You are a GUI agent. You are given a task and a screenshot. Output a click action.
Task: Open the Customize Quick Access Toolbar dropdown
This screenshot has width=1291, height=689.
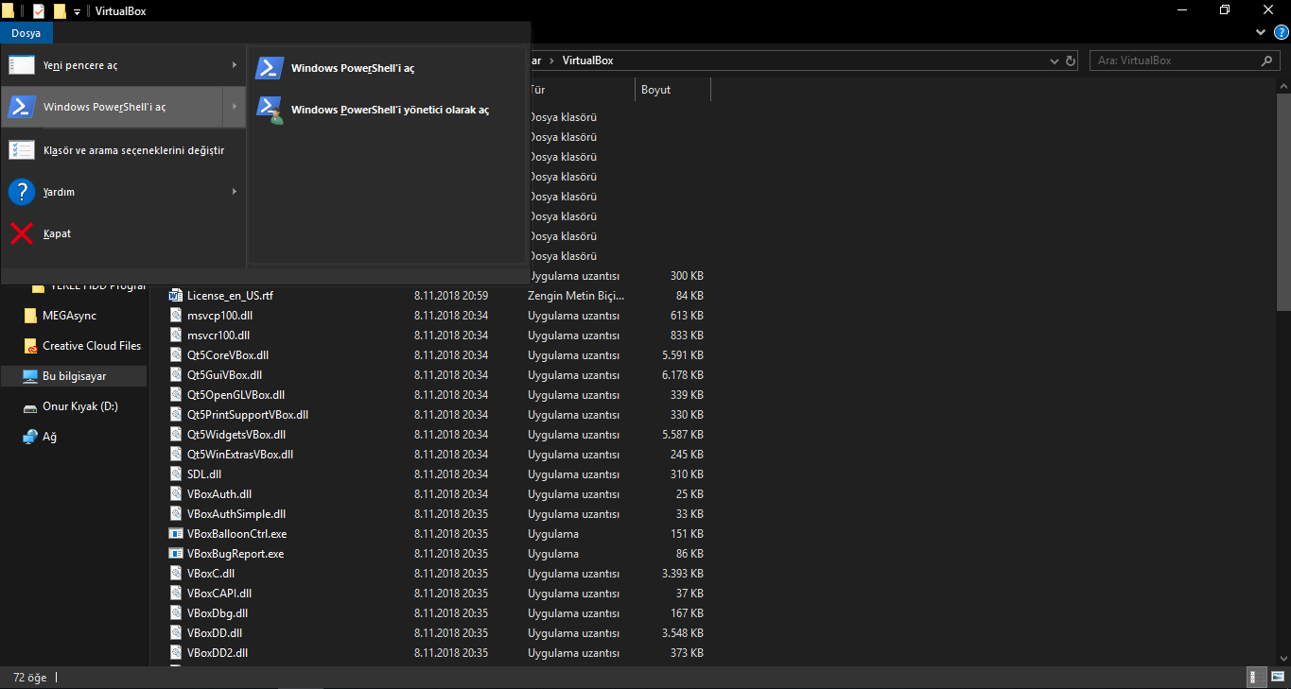pyautogui.click(x=77, y=12)
